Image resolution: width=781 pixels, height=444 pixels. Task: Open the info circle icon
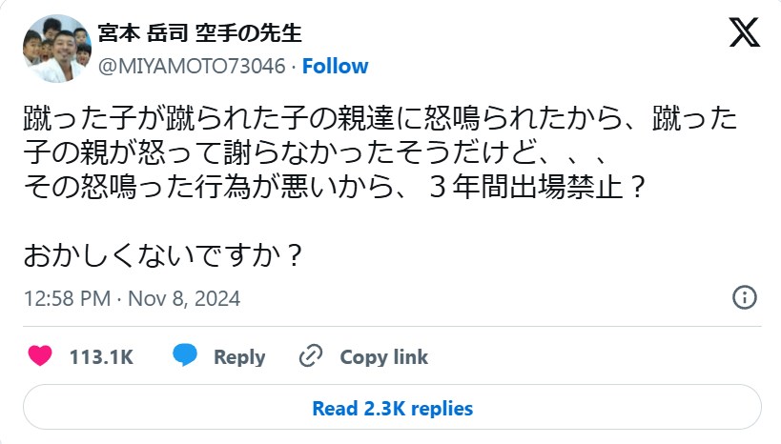pyautogui.click(x=744, y=297)
